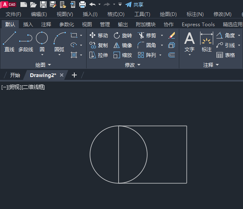The image size is (243, 209).
Task: Open dropdown arrow beside rectangle tool
Action: (x=81, y=36)
